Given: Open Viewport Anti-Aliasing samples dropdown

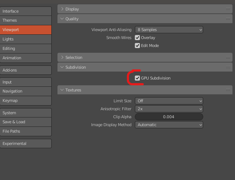Looking at the screenshot, I should click(169, 30).
